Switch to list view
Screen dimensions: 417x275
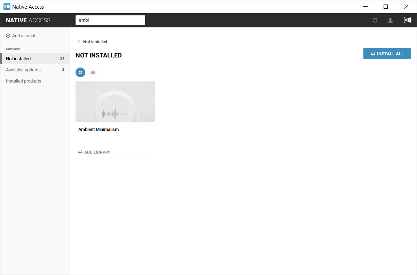point(93,72)
